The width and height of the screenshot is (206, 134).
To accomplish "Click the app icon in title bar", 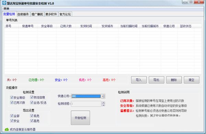I will 4,3.
